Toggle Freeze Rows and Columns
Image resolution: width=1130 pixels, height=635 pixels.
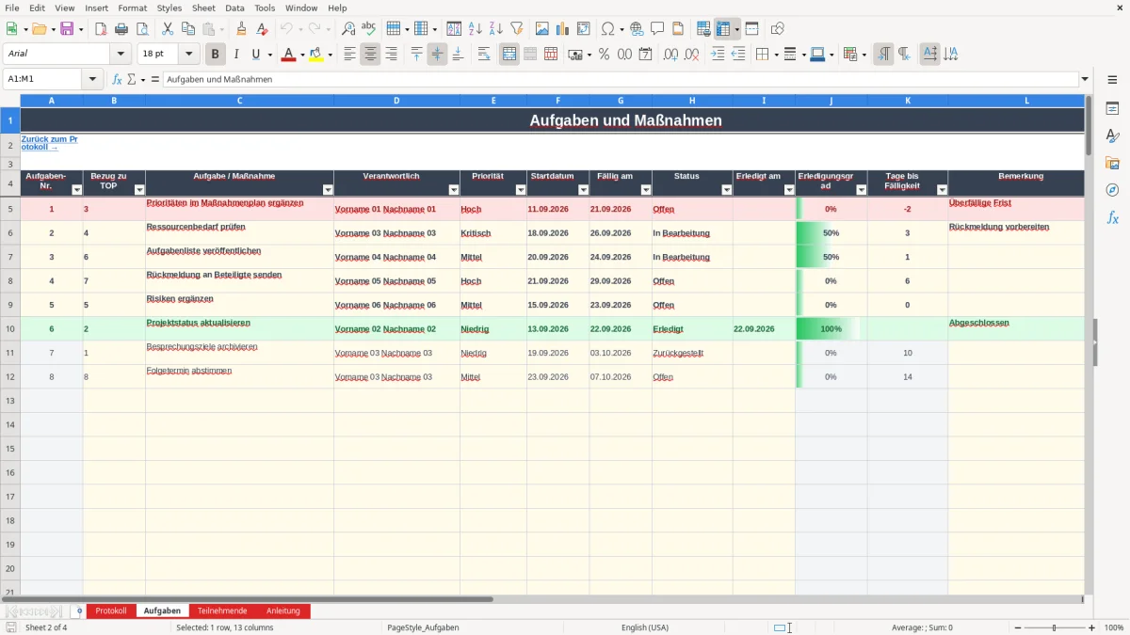[x=723, y=29]
